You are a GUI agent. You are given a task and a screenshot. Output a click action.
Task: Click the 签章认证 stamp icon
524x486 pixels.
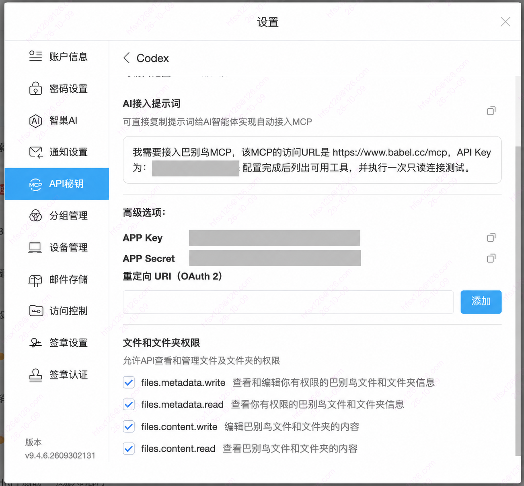pyautogui.click(x=35, y=375)
